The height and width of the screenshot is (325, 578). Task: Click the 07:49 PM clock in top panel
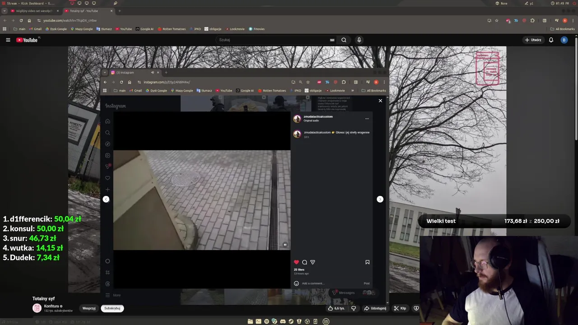560,3
